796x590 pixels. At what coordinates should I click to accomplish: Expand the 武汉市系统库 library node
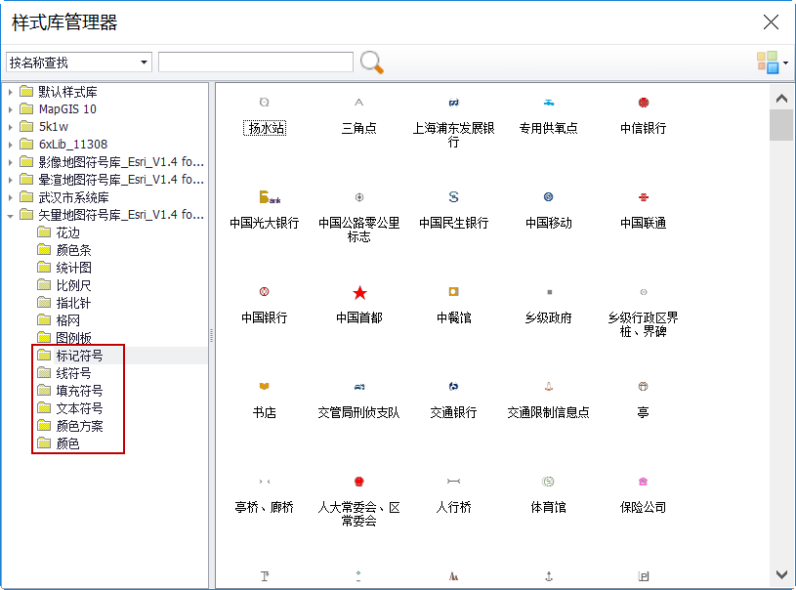pos(10,198)
